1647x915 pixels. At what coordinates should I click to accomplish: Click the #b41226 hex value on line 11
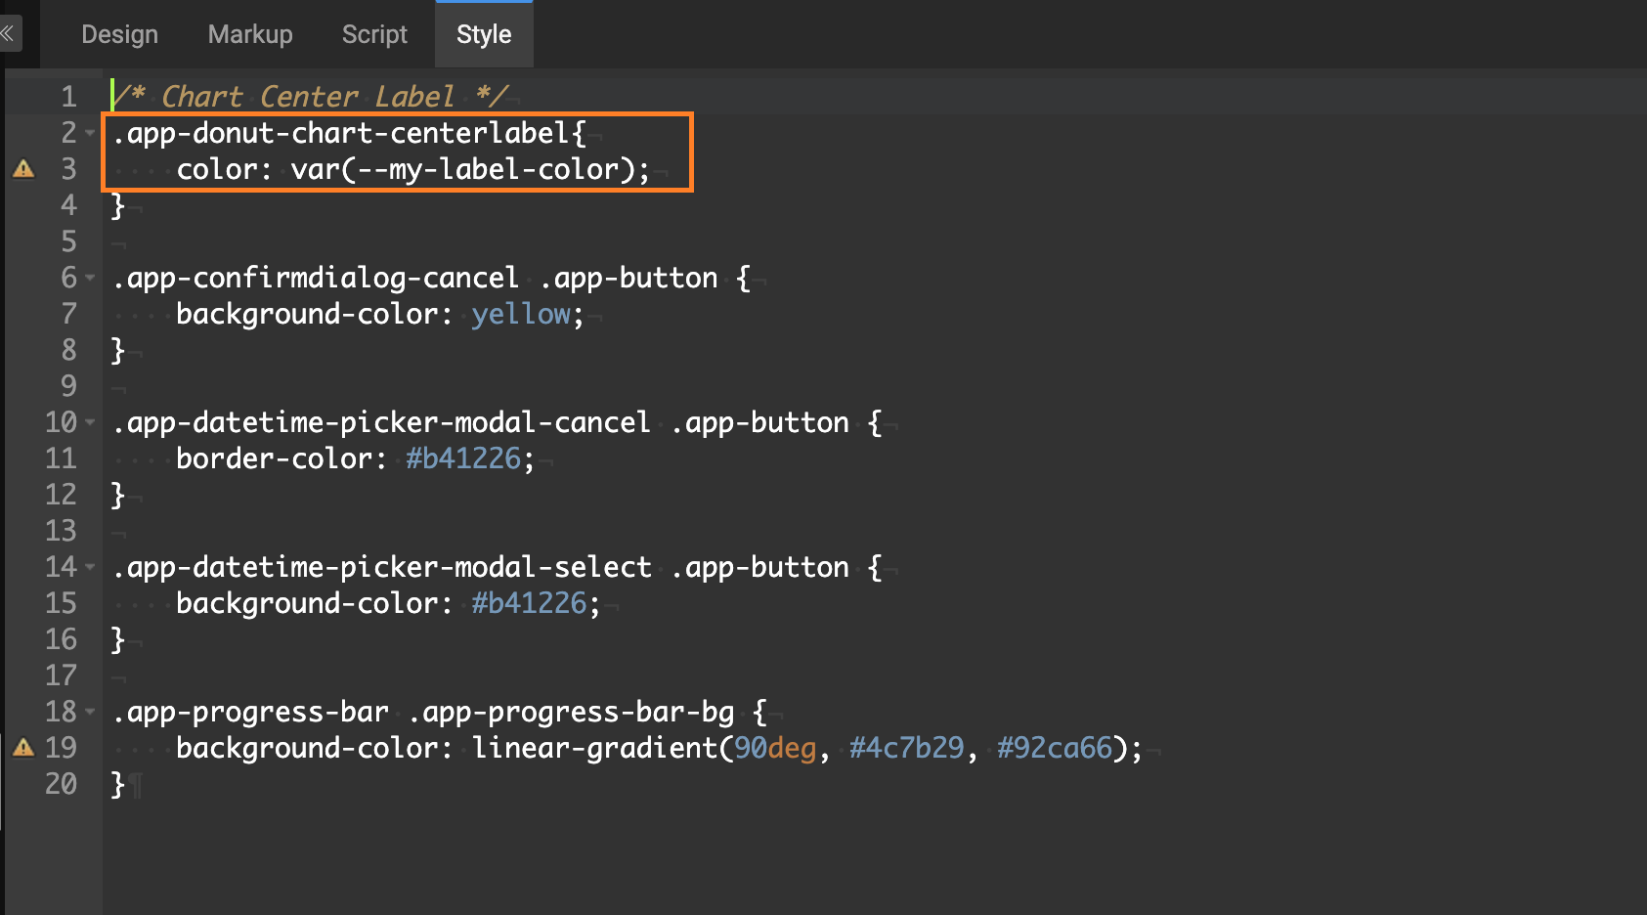[x=463, y=457]
